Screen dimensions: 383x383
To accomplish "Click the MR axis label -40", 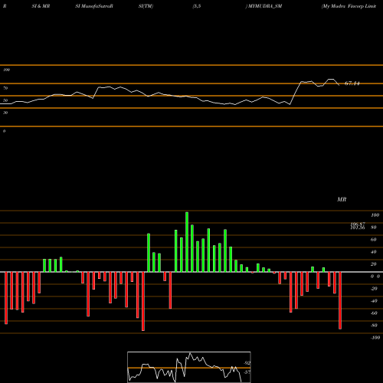I will click(x=374, y=301).
